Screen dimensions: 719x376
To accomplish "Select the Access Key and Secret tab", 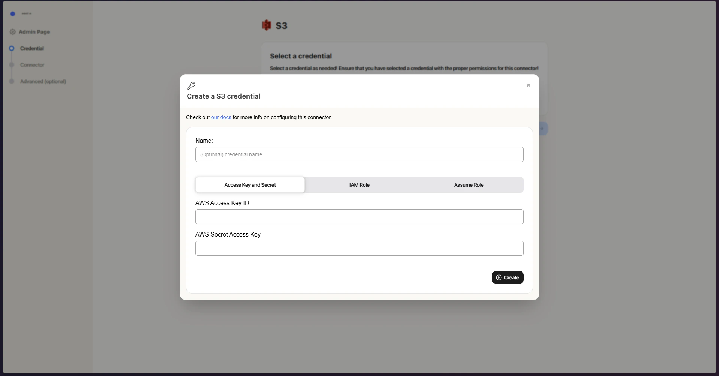I will [x=250, y=185].
